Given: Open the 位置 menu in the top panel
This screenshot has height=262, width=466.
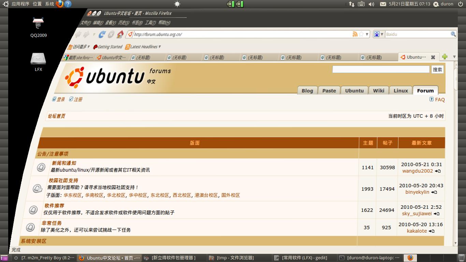Looking at the screenshot, I should tap(37, 4).
